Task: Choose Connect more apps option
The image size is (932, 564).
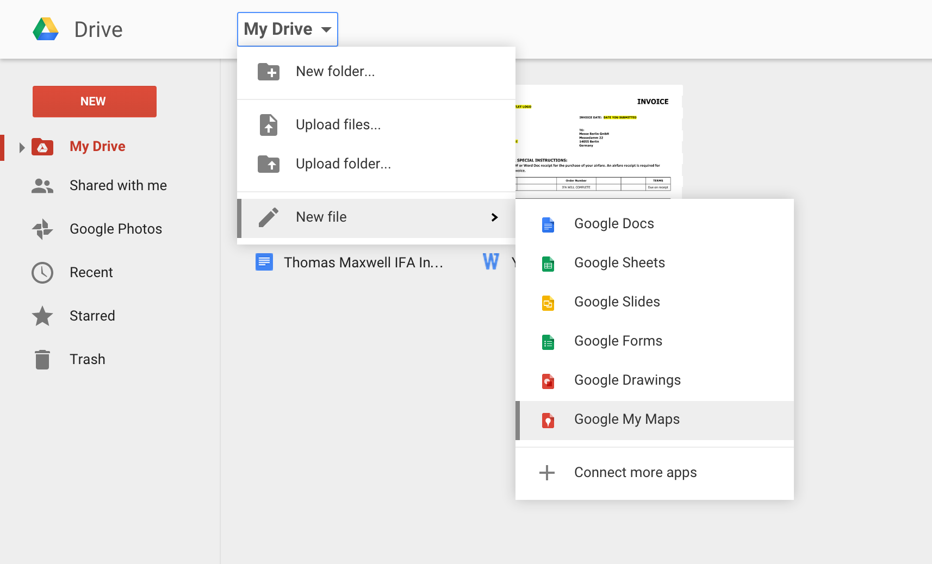Action: [635, 473]
